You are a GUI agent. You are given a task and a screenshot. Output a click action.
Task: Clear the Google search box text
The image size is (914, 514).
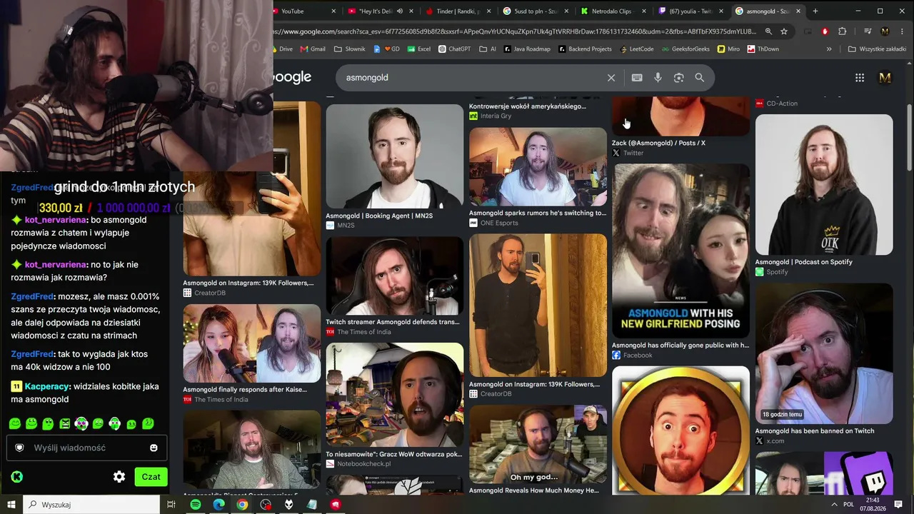[611, 78]
